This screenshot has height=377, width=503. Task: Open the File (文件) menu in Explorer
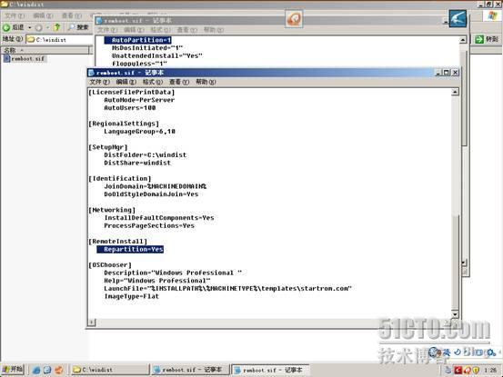(x=15, y=15)
